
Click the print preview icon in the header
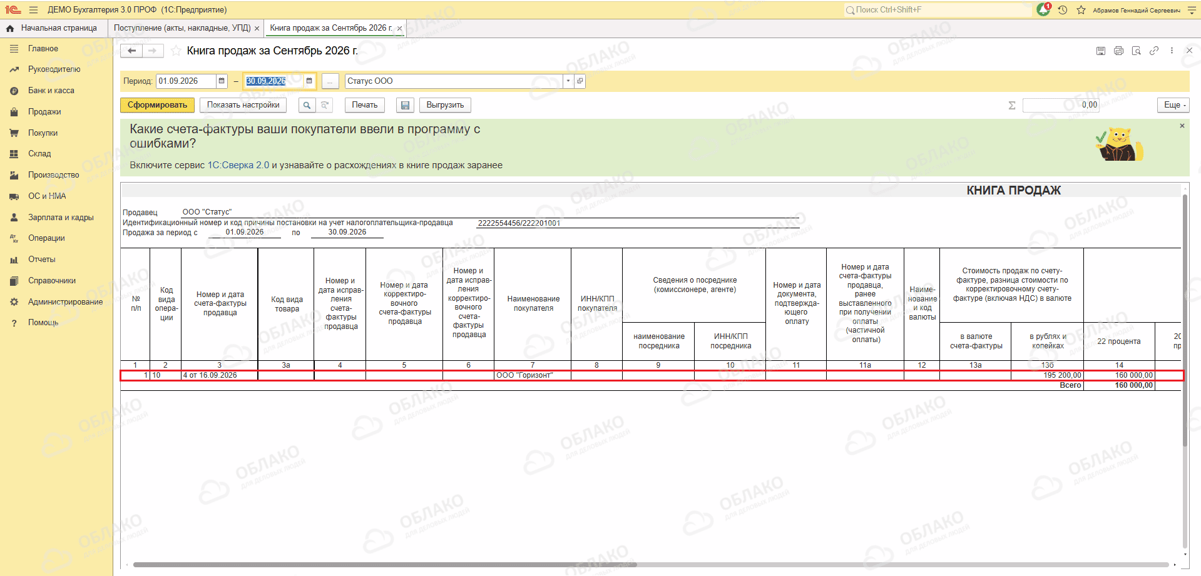(1137, 51)
